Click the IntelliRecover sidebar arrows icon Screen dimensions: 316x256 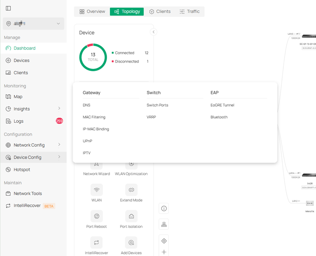tap(8, 205)
